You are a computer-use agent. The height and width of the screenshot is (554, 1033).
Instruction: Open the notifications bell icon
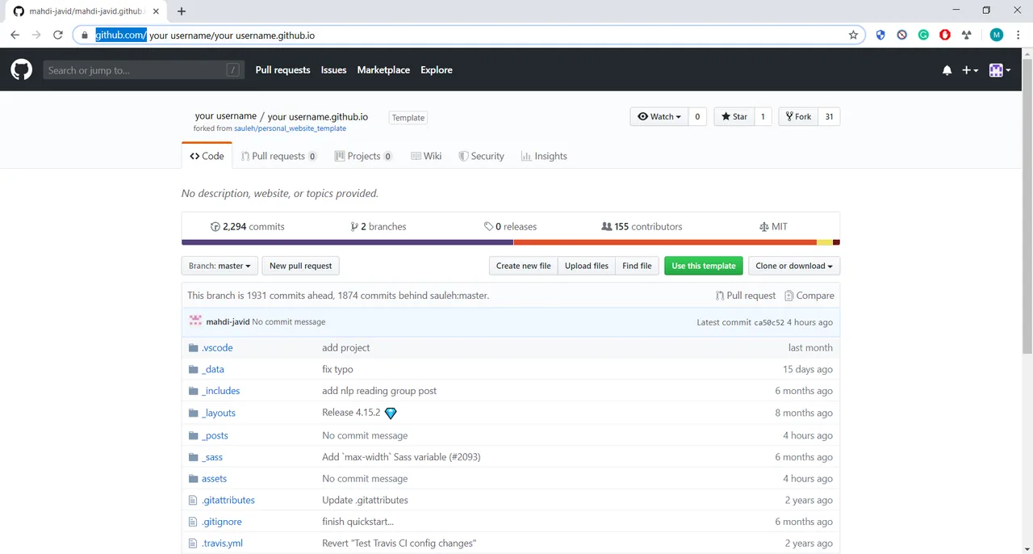pos(947,70)
